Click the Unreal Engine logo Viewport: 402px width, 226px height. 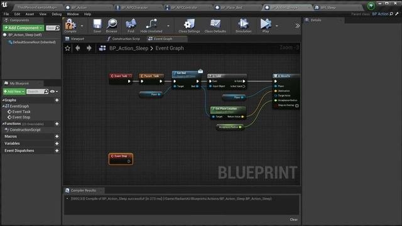click(4, 4)
